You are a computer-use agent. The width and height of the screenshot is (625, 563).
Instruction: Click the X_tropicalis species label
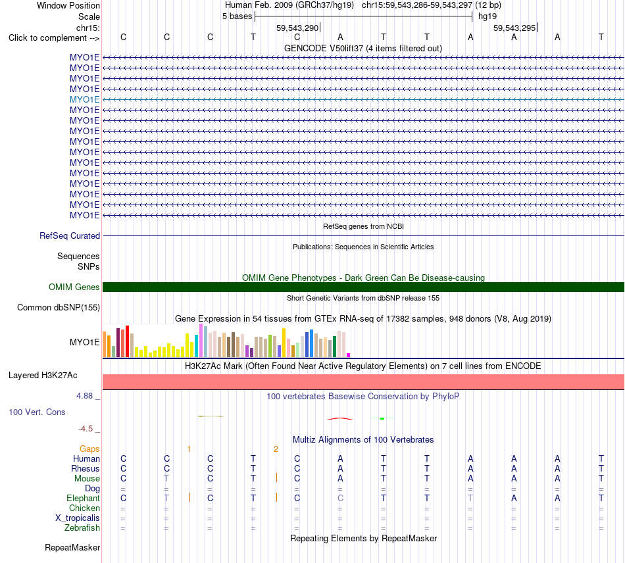point(78,518)
